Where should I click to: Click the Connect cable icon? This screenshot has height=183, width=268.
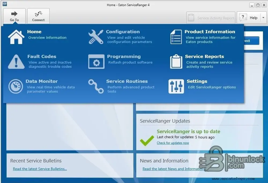(x=38, y=14)
